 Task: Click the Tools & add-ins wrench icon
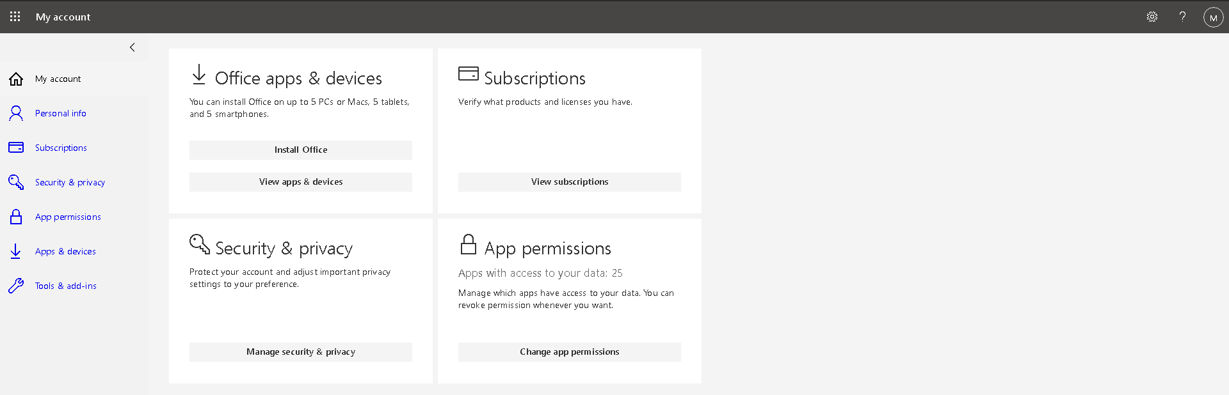[x=16, y=286]
